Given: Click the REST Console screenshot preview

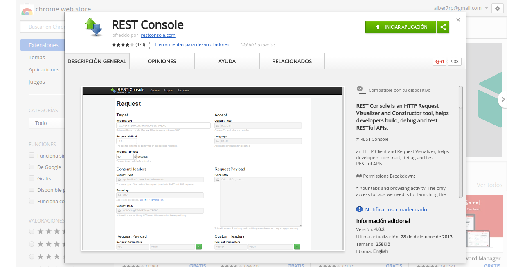Looking at the screenshot, I should (212, 168).
